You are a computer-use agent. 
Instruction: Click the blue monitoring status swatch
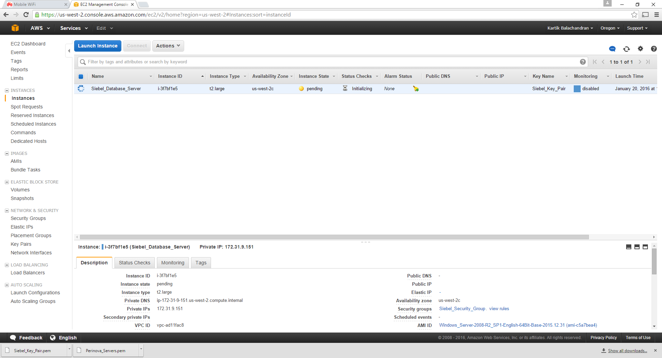(x=577, y=89)
